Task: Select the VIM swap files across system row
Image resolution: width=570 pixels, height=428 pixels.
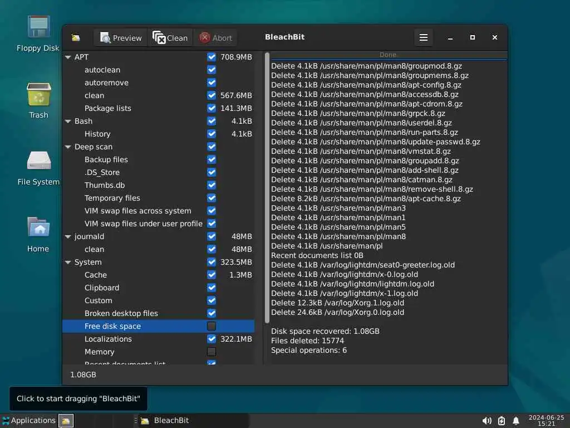Action: tap(159, 211)
